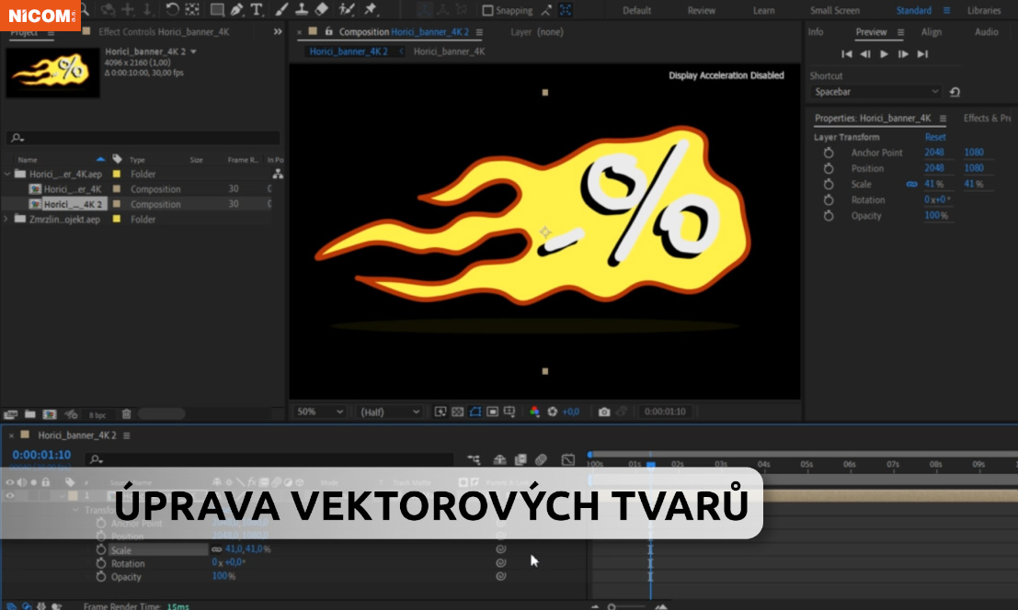The height and width of the screenshot is (610, 1018).
Task: Open the workspace overflow menu beside Standard
Action: 946,10
